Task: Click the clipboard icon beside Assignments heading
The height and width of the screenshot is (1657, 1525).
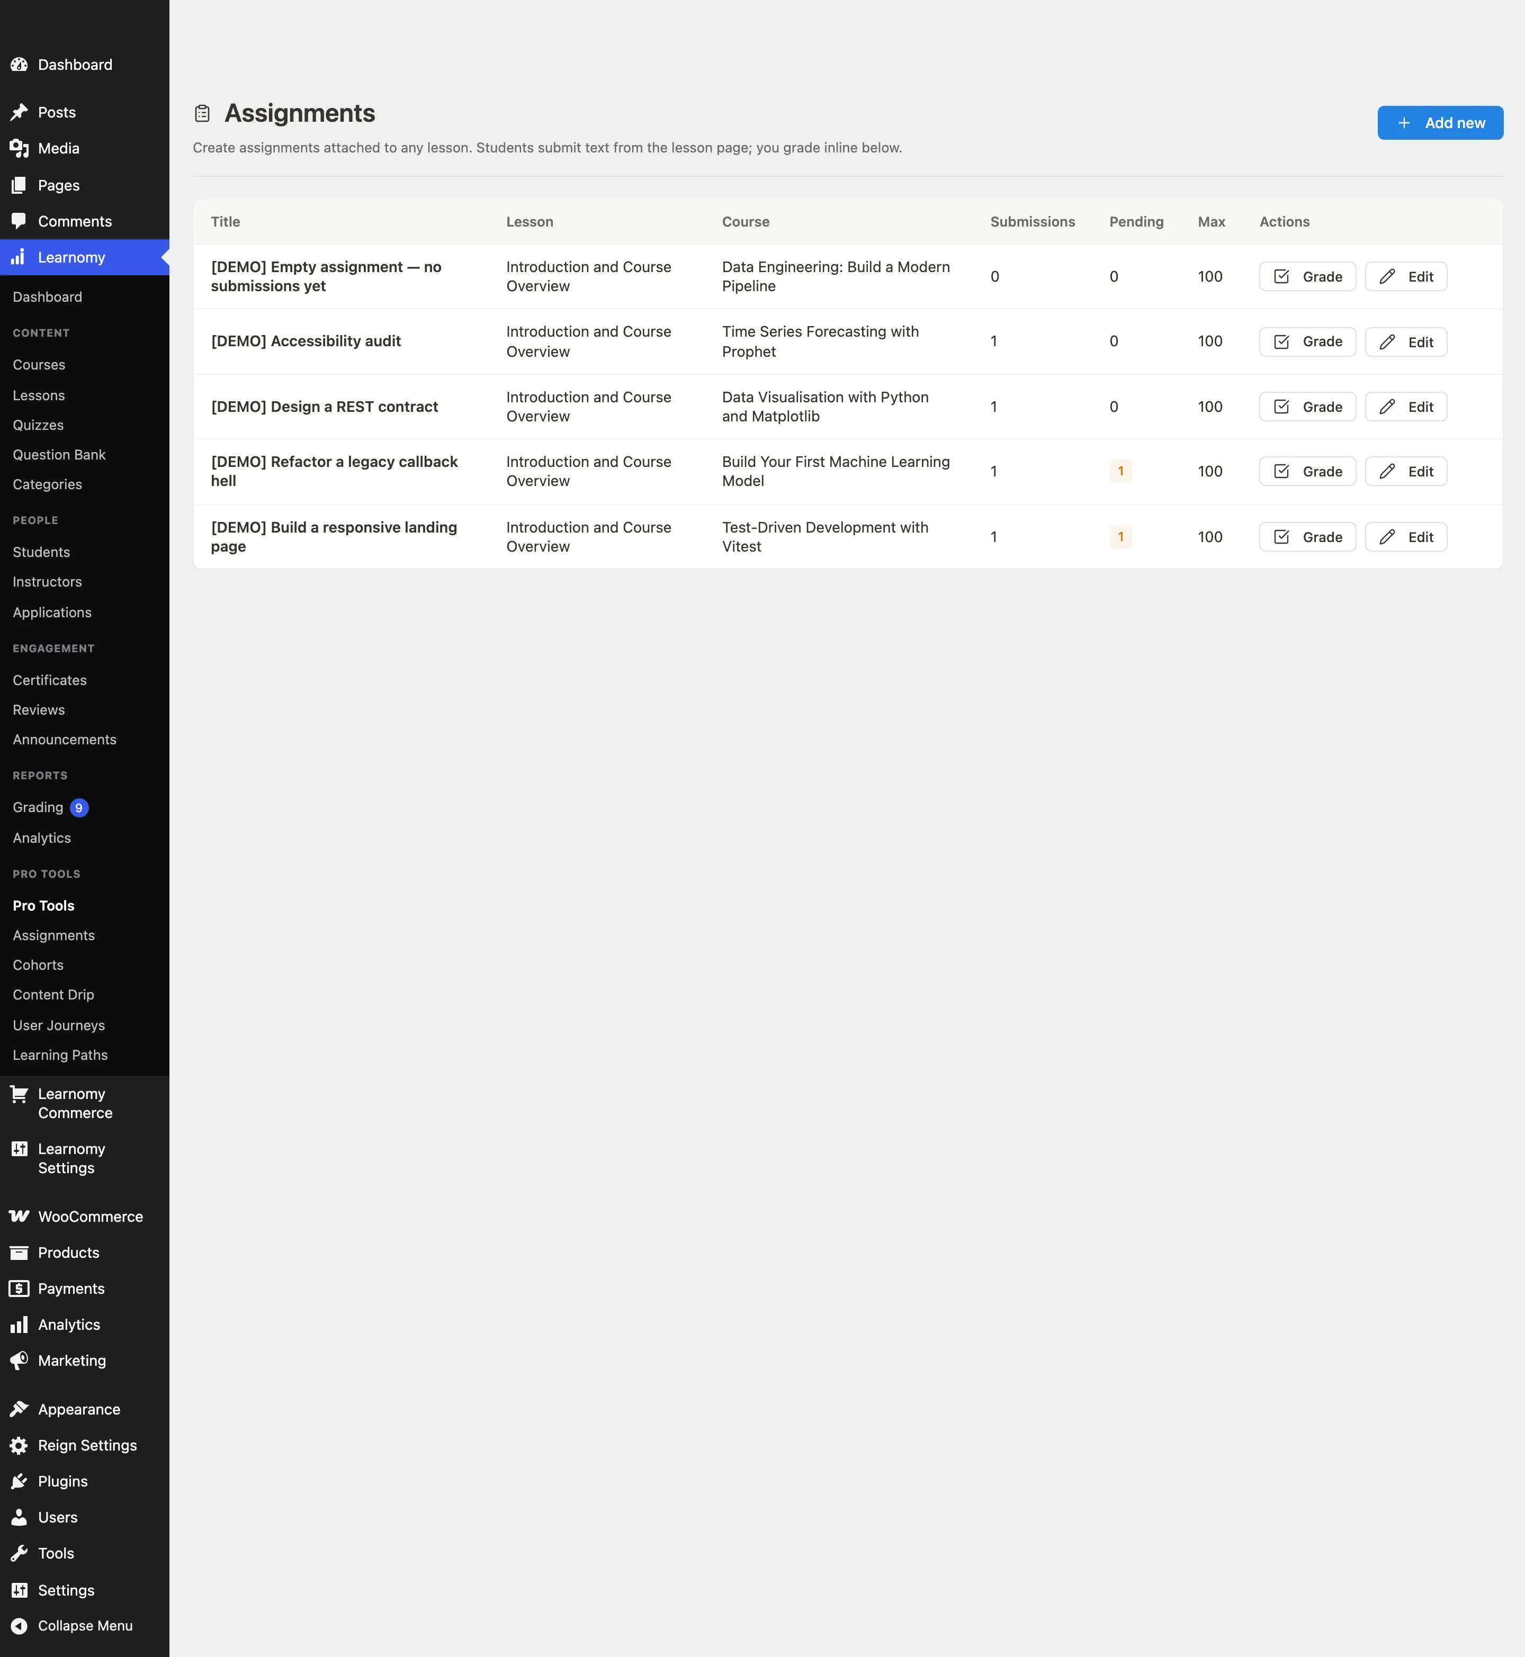Action: (202, 113)
